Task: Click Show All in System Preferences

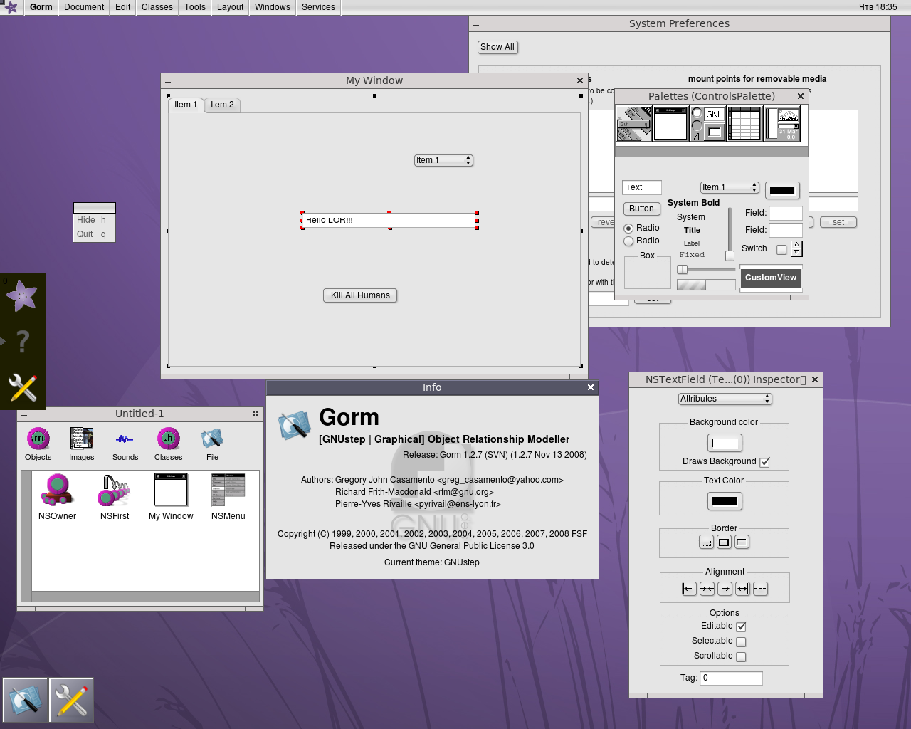Action: pyautogui.click(x=497, y=47)
